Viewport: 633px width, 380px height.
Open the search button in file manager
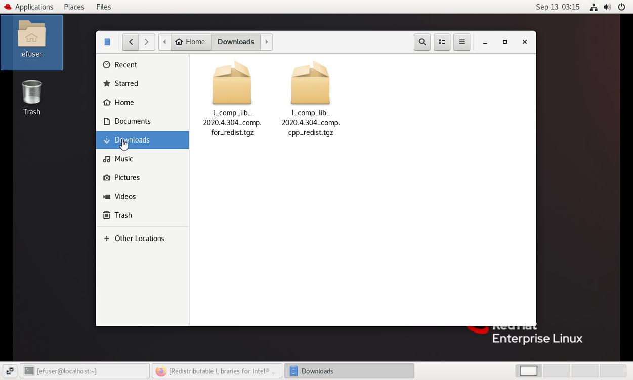tap(422, 42)
